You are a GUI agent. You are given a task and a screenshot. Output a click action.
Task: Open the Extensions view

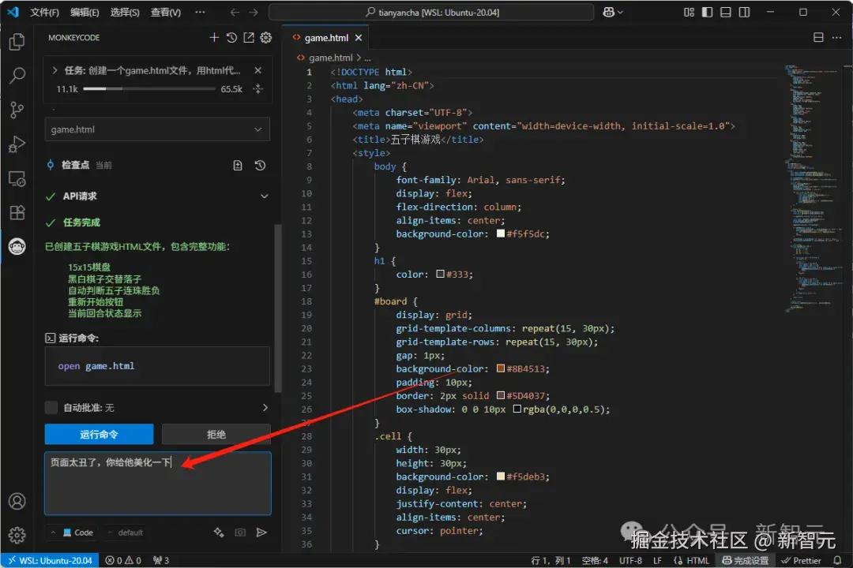(x=17, y=212)
